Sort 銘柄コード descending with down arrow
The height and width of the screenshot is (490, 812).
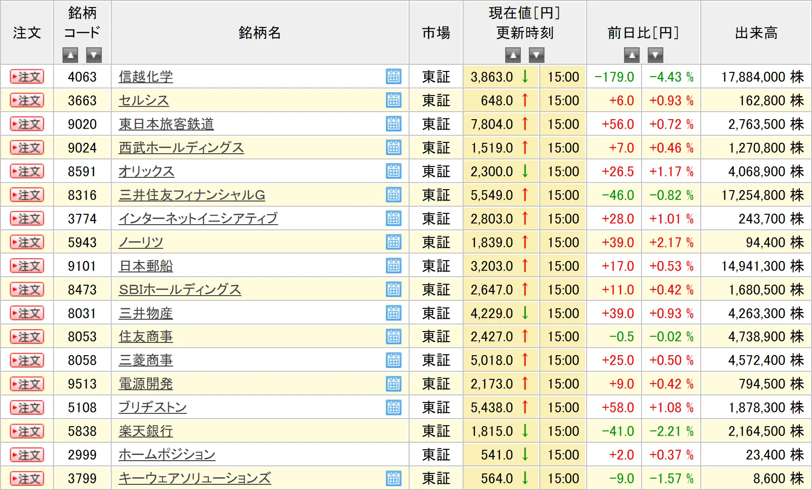94,55
